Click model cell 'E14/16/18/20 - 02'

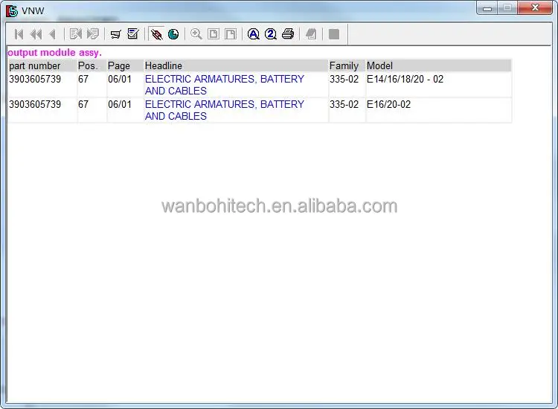tap(405, 79)
